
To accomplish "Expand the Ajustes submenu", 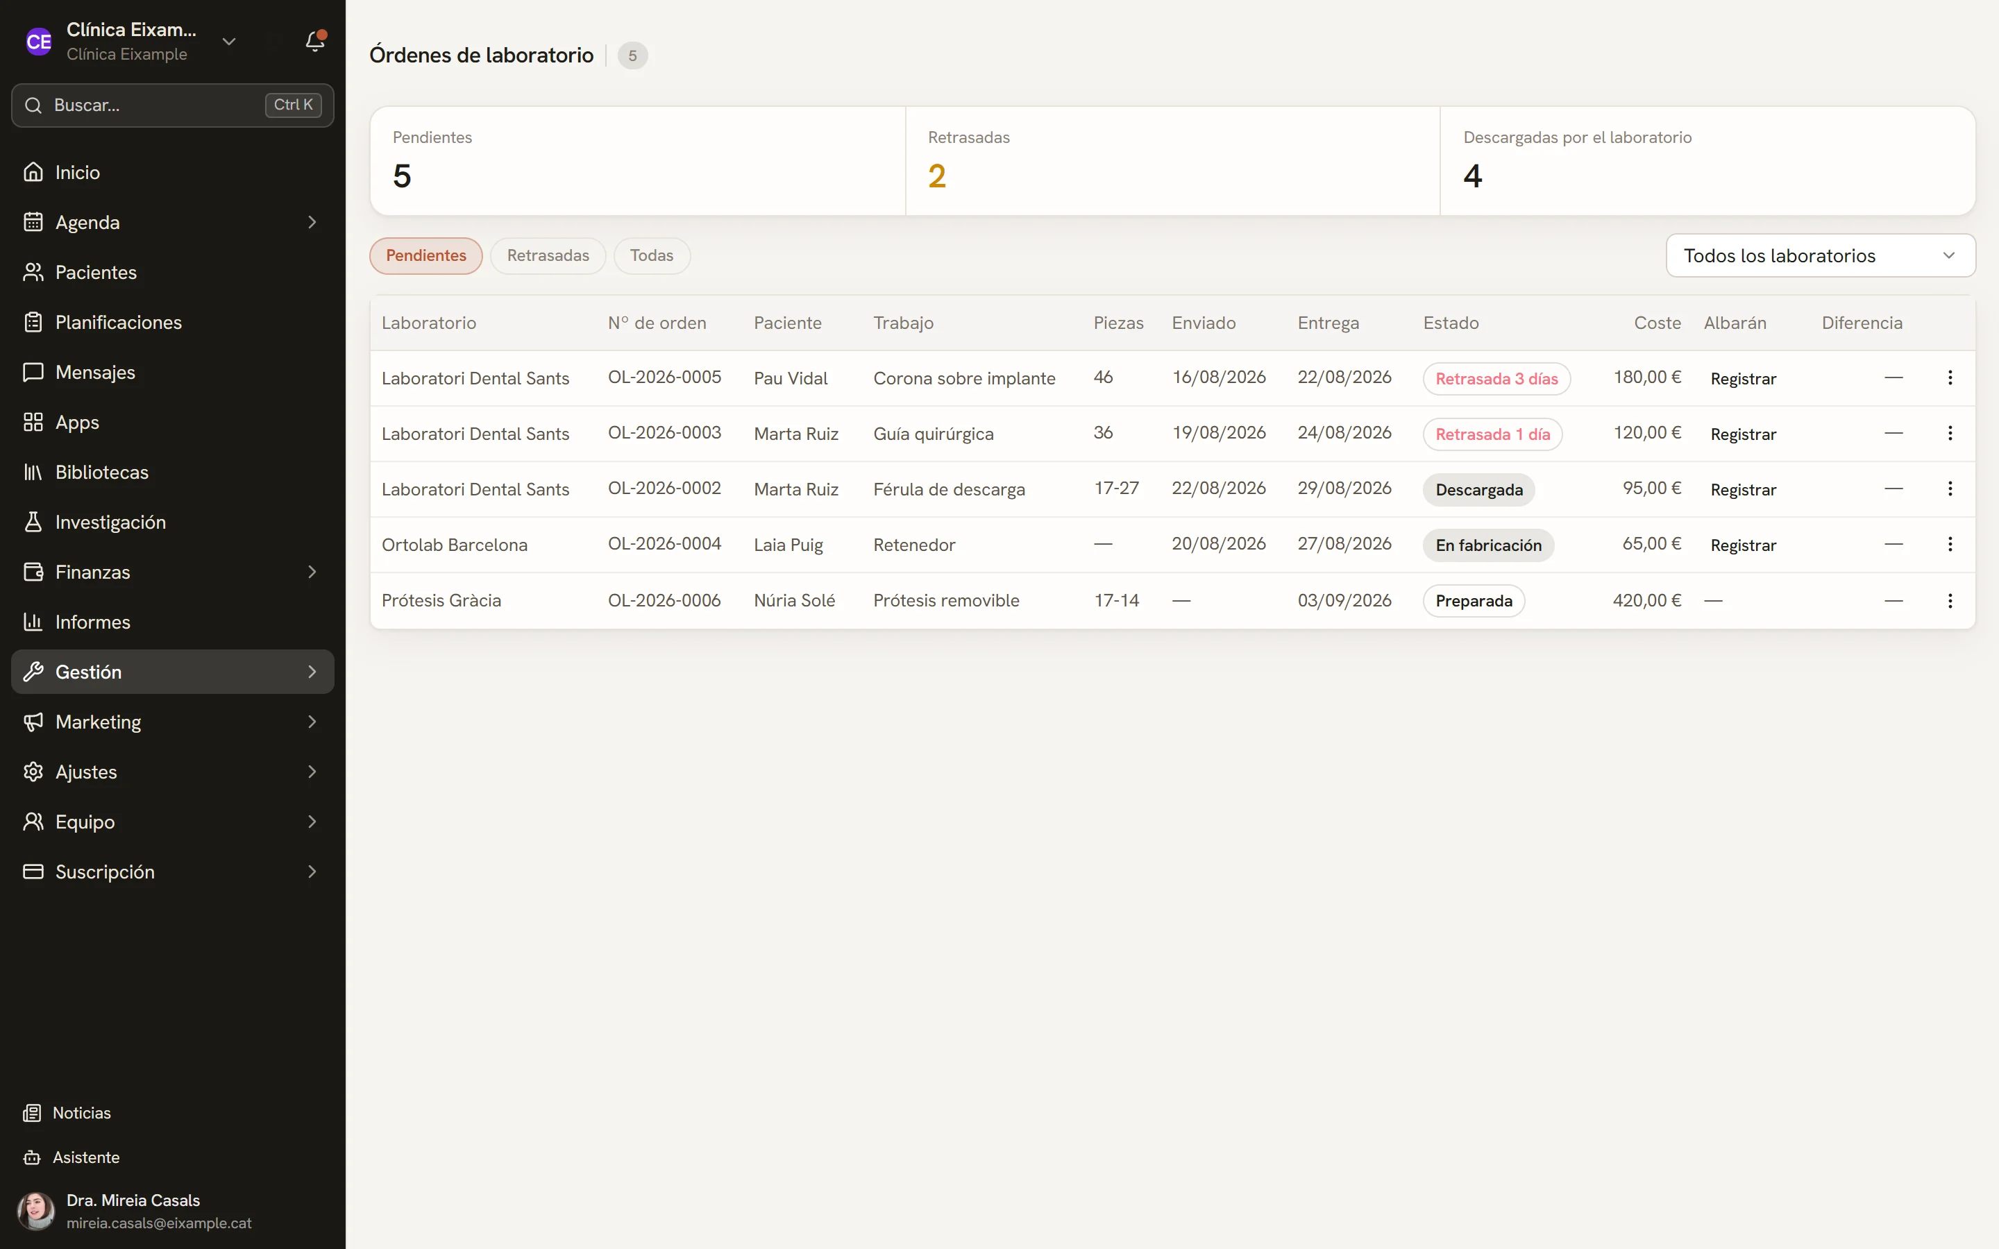I will 312,772.
